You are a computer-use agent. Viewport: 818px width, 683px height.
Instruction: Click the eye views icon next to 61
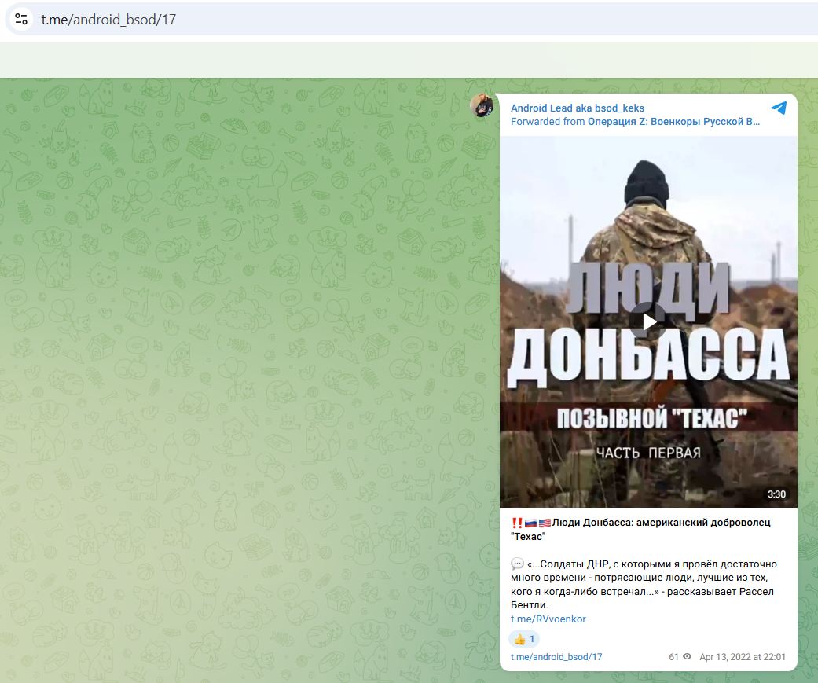click(686, 657)
